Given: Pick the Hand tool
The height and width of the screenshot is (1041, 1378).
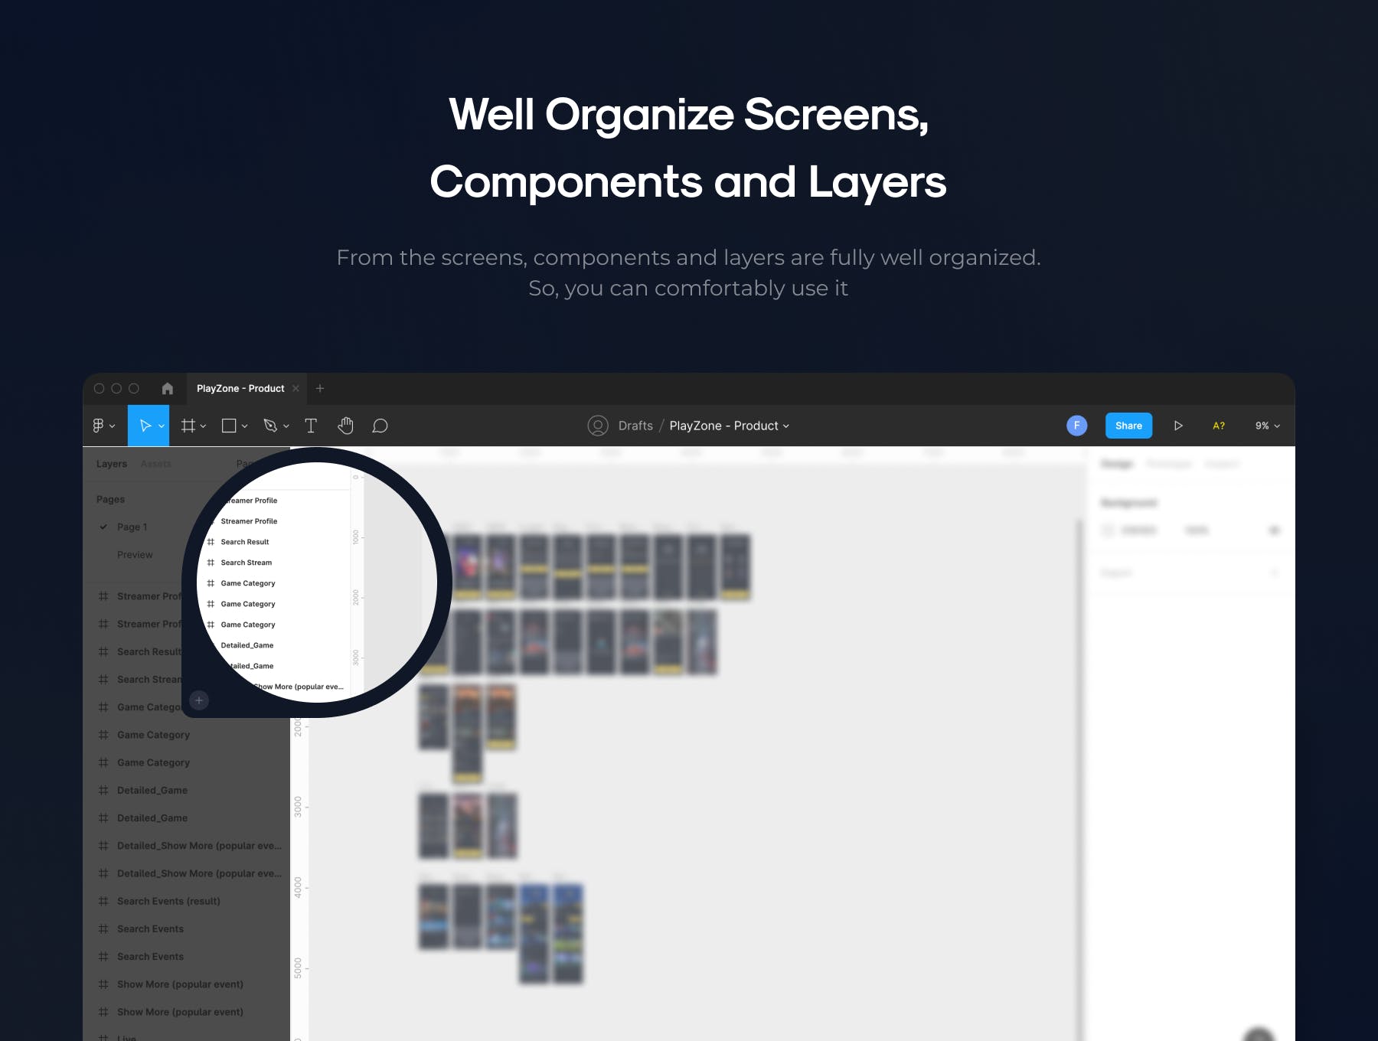Looking at the screenshot, I should coord(346,426).
